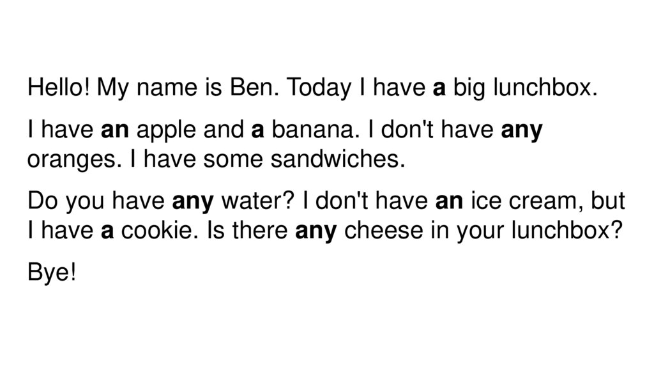
Task: Click the bold "a" before "big lunchbox"
Action: [x=439, y=89]
